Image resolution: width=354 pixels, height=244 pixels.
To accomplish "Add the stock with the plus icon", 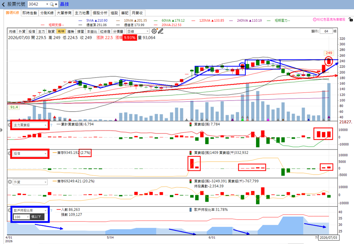I will point(56,4).
